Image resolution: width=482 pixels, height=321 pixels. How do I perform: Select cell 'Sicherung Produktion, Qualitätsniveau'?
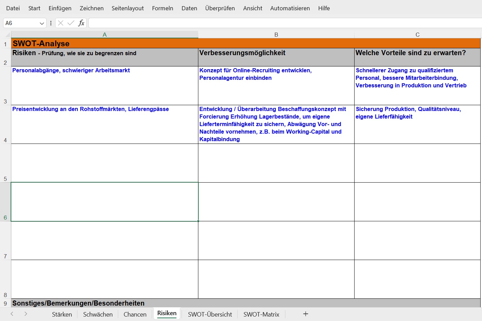coord(417,124)
